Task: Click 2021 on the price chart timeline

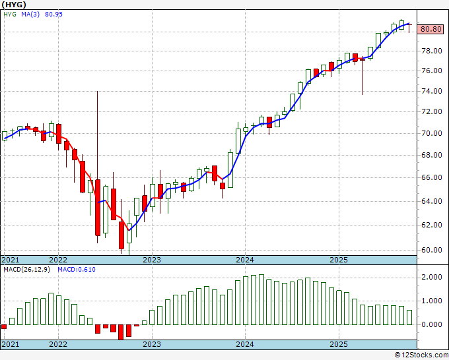Action: coord(11,260)
